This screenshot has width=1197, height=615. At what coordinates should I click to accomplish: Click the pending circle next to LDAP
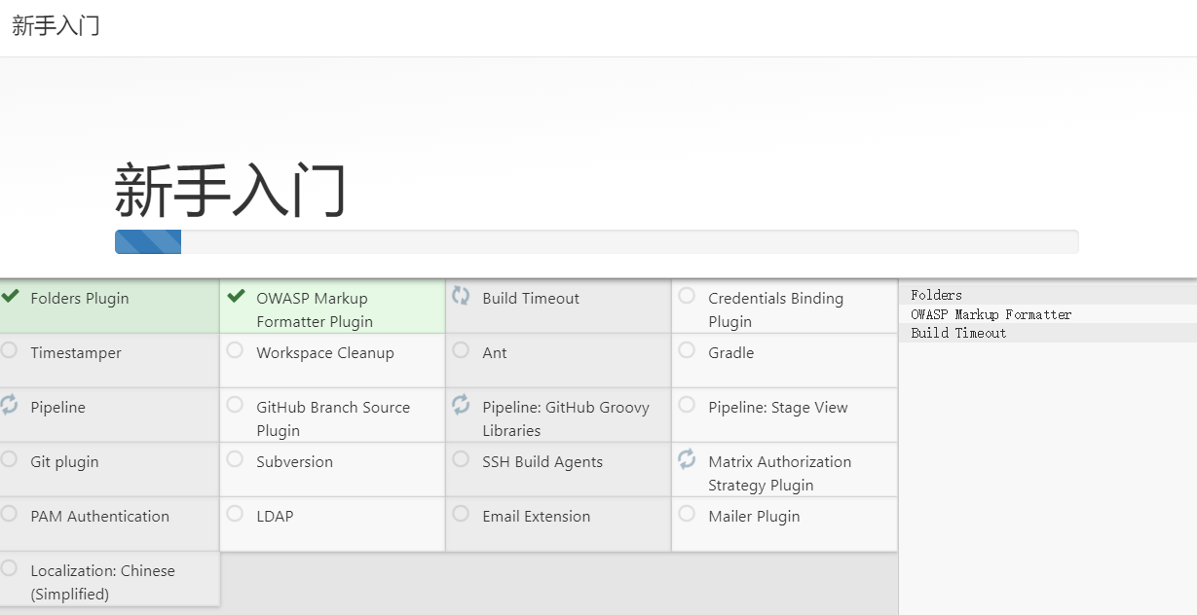(x=235, y=513)
